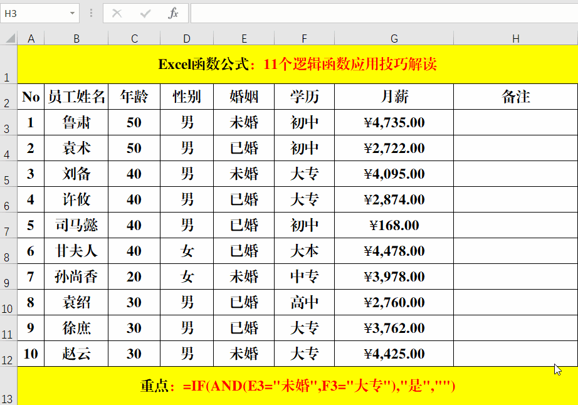Screen dimensions: 578x405
Task: Click the salary cell '¥3,762.00'
Action: point(394,328)
